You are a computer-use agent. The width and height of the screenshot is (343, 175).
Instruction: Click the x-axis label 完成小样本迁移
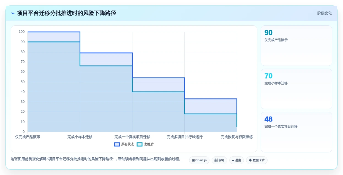click(80, 137)
